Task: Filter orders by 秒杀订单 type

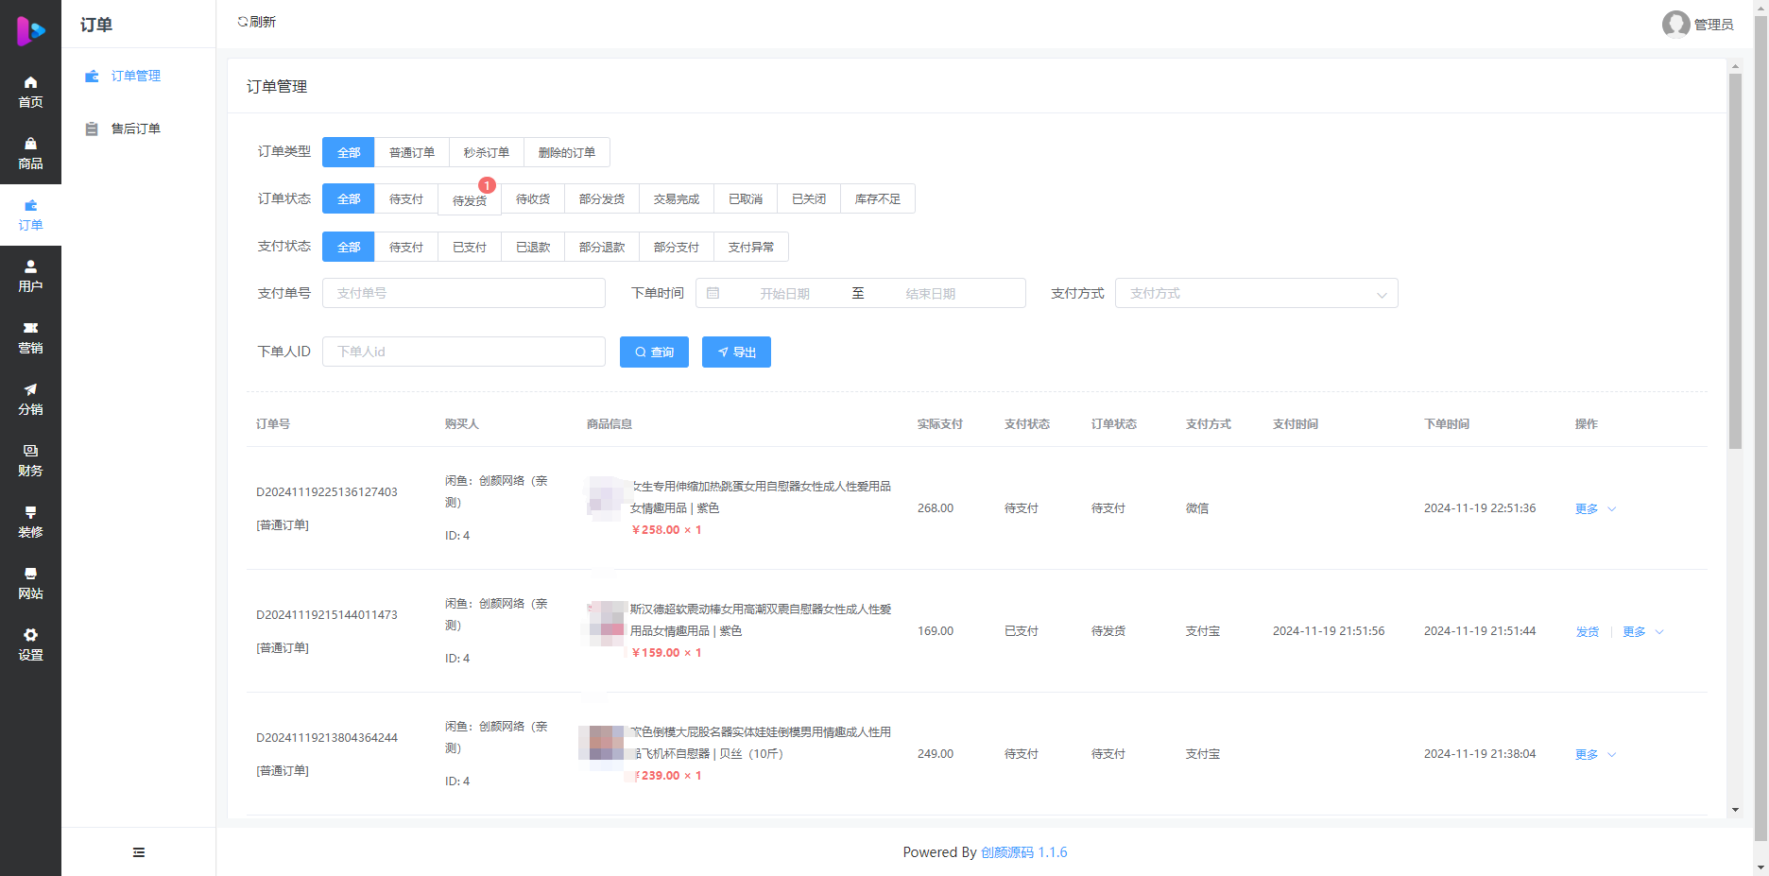Action: point(486,151)
